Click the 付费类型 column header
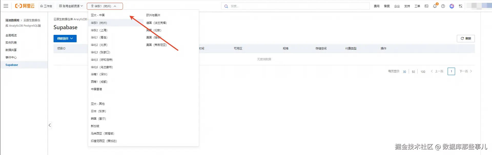492x155 pixels. tap(351, 48)
